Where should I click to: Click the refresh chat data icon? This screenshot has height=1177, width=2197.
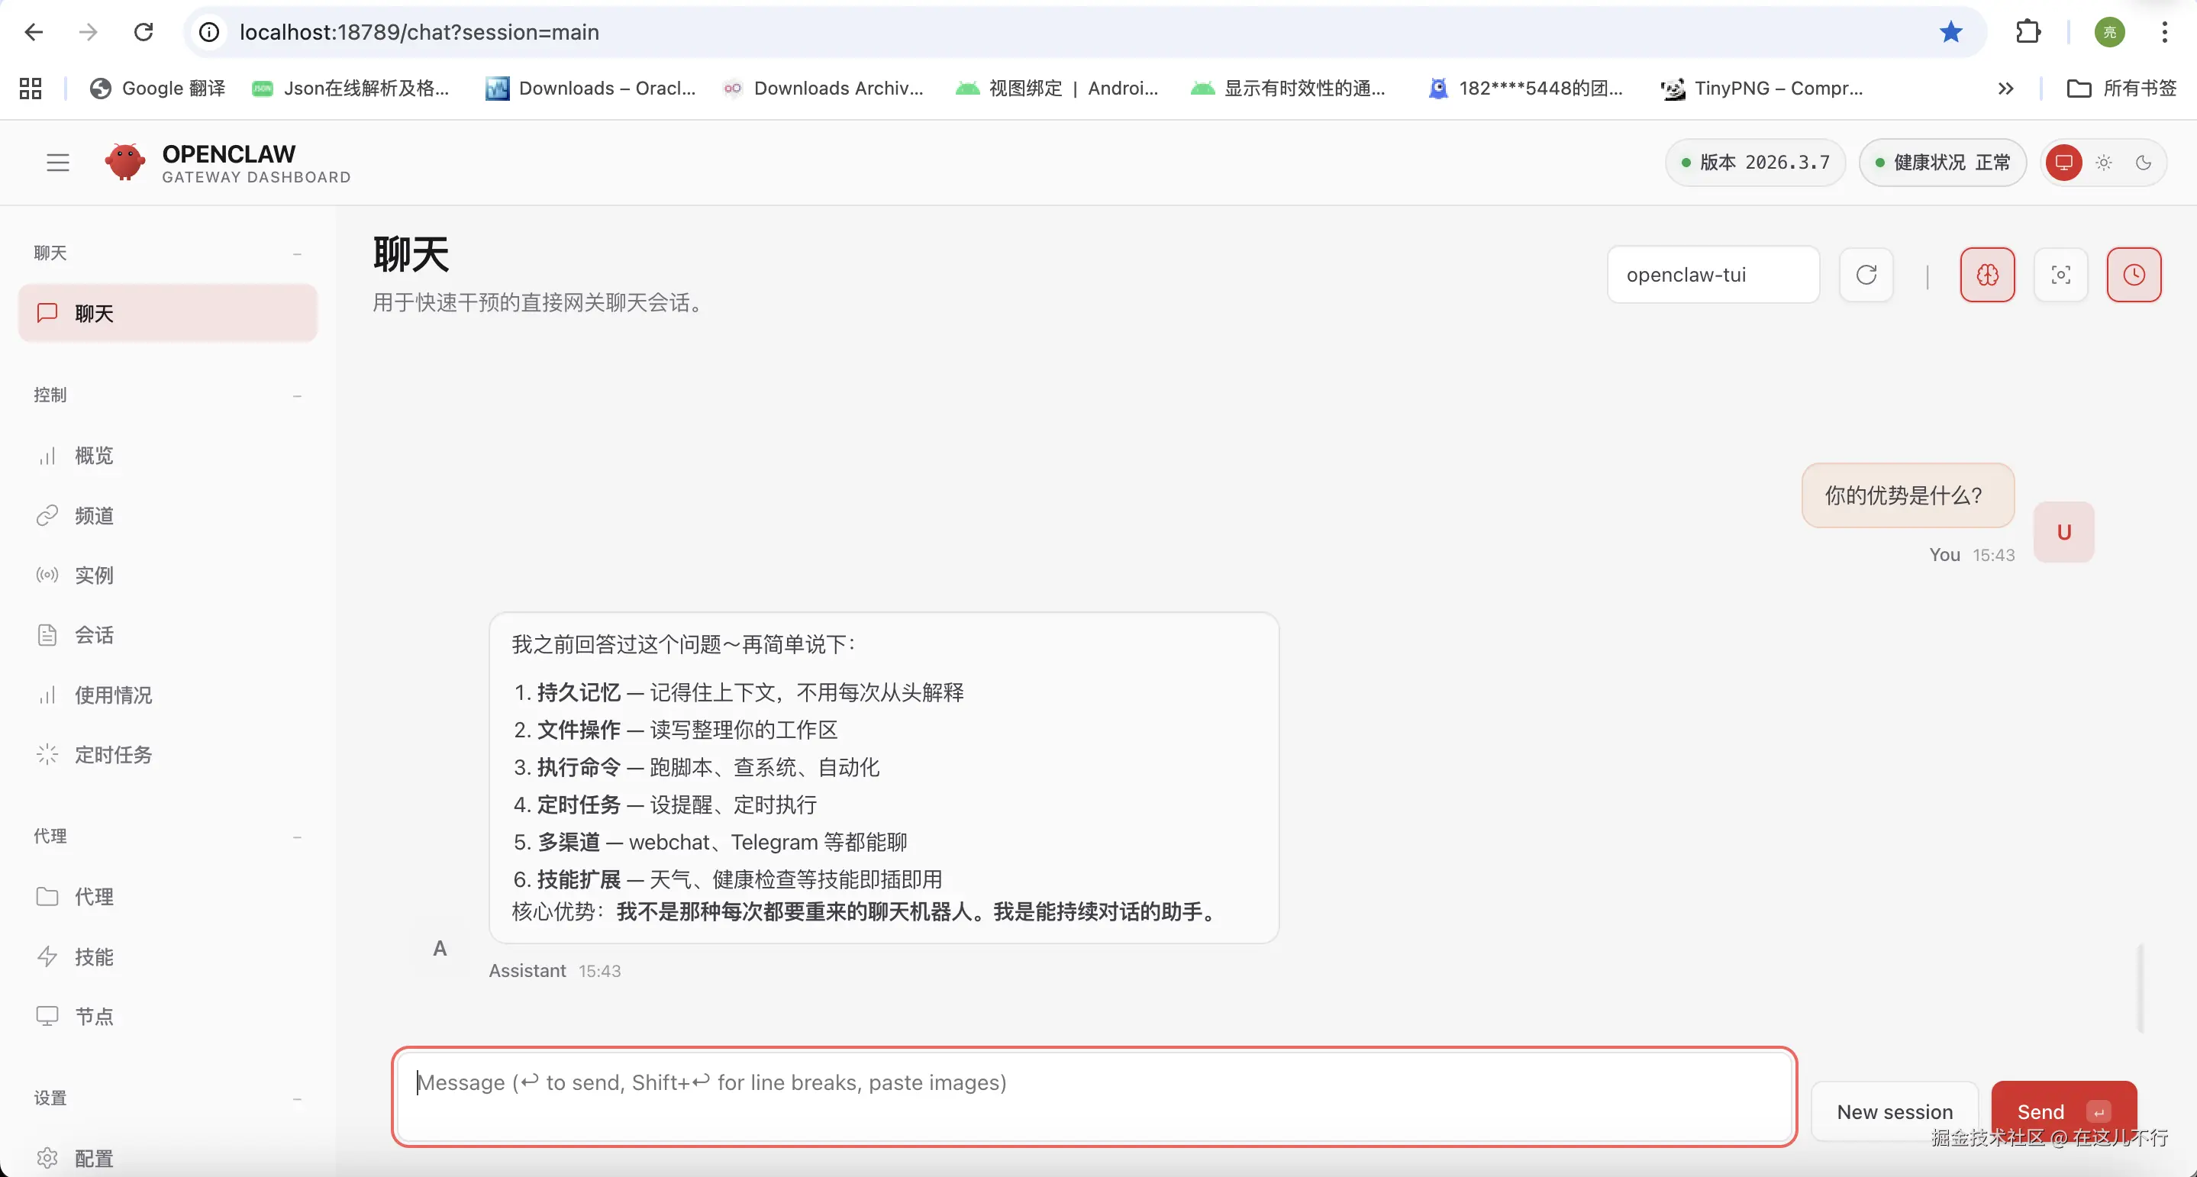point(1866,275)
